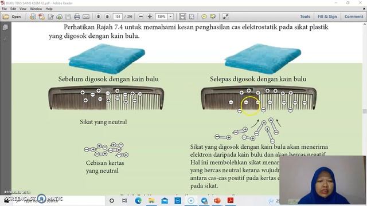The image size is (367, 206).
Task: Open Task View from the taskbar
Action: [x=124, y=201]
